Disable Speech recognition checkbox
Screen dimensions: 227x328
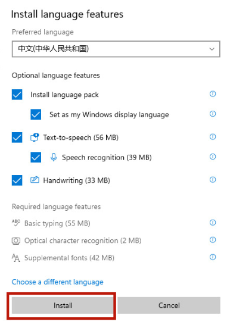coord(36,157)
